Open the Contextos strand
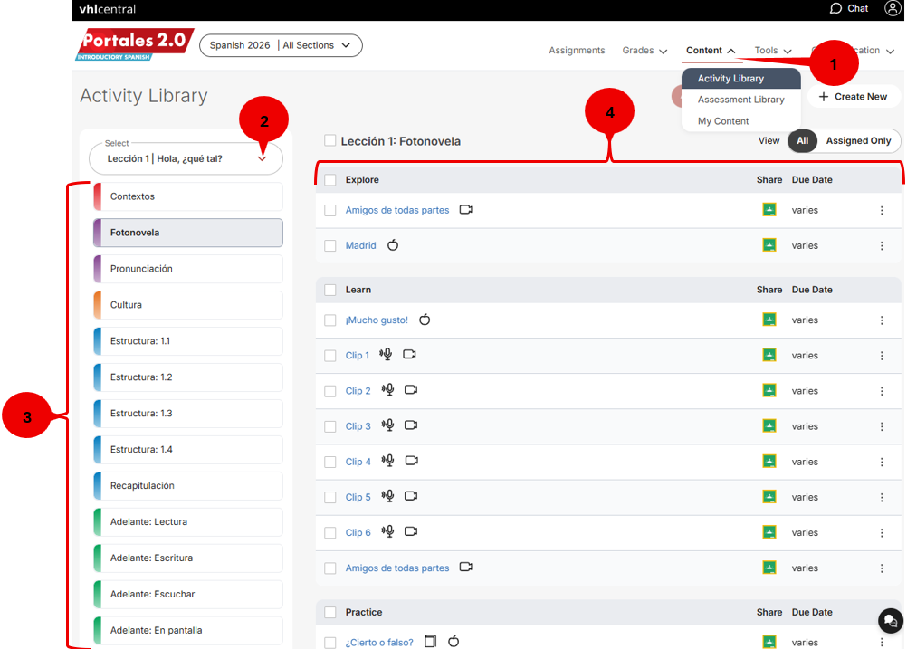Viewport: 907px width, 649px height. point(188,196)
